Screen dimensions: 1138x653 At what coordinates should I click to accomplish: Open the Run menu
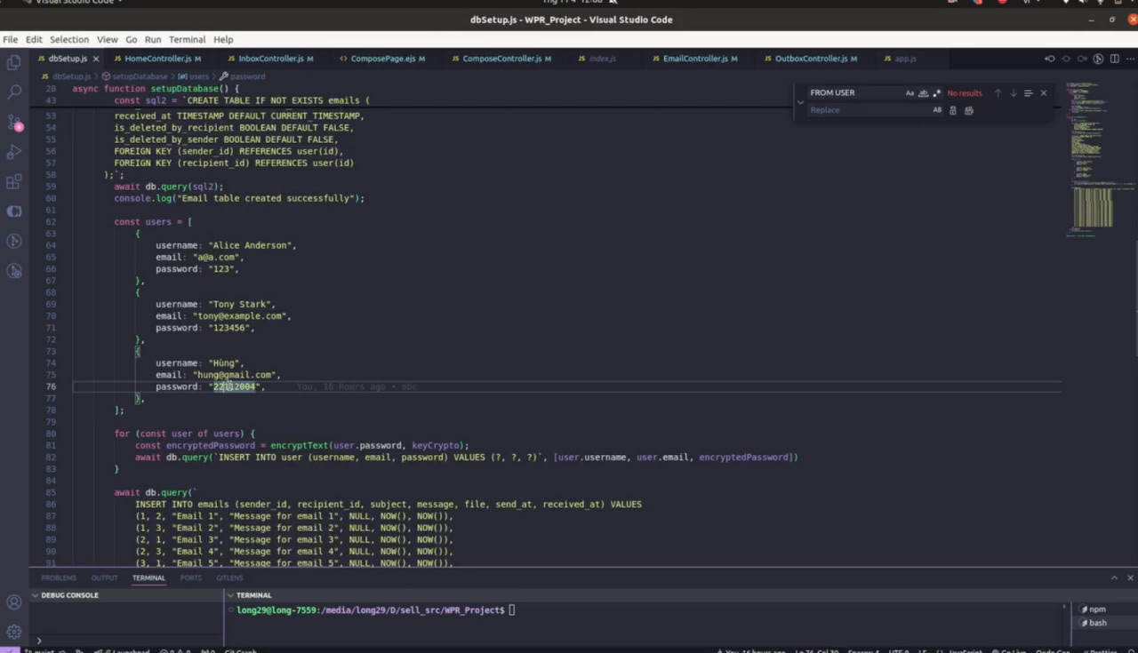point(152,40)
